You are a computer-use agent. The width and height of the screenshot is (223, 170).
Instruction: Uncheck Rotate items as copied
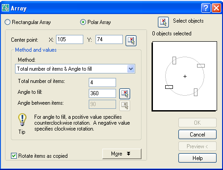click(x=14, y=155)
